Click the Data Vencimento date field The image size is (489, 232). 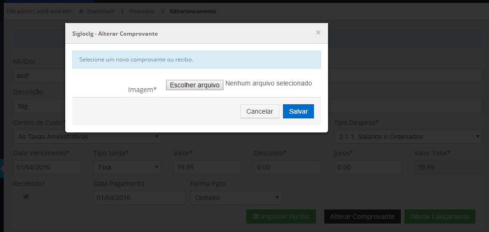(47, 167)
